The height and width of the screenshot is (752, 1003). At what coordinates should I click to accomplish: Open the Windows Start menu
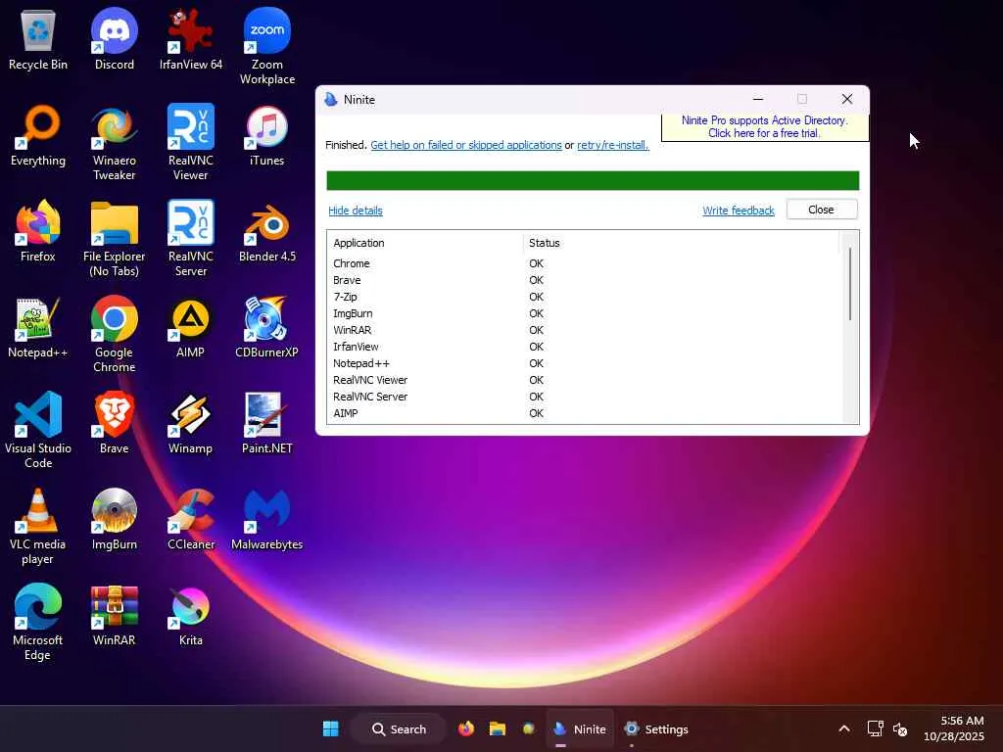(x=331, y=728)
